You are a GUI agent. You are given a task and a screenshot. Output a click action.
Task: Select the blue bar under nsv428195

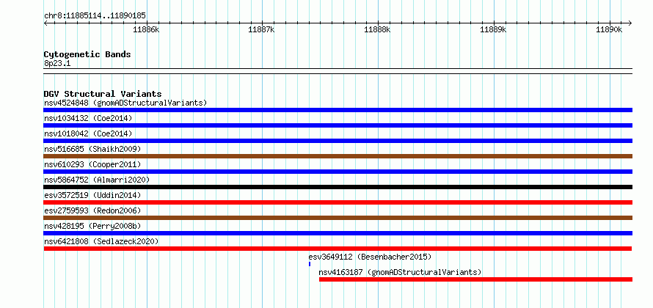pyautogui.click(x=338, y=233)
